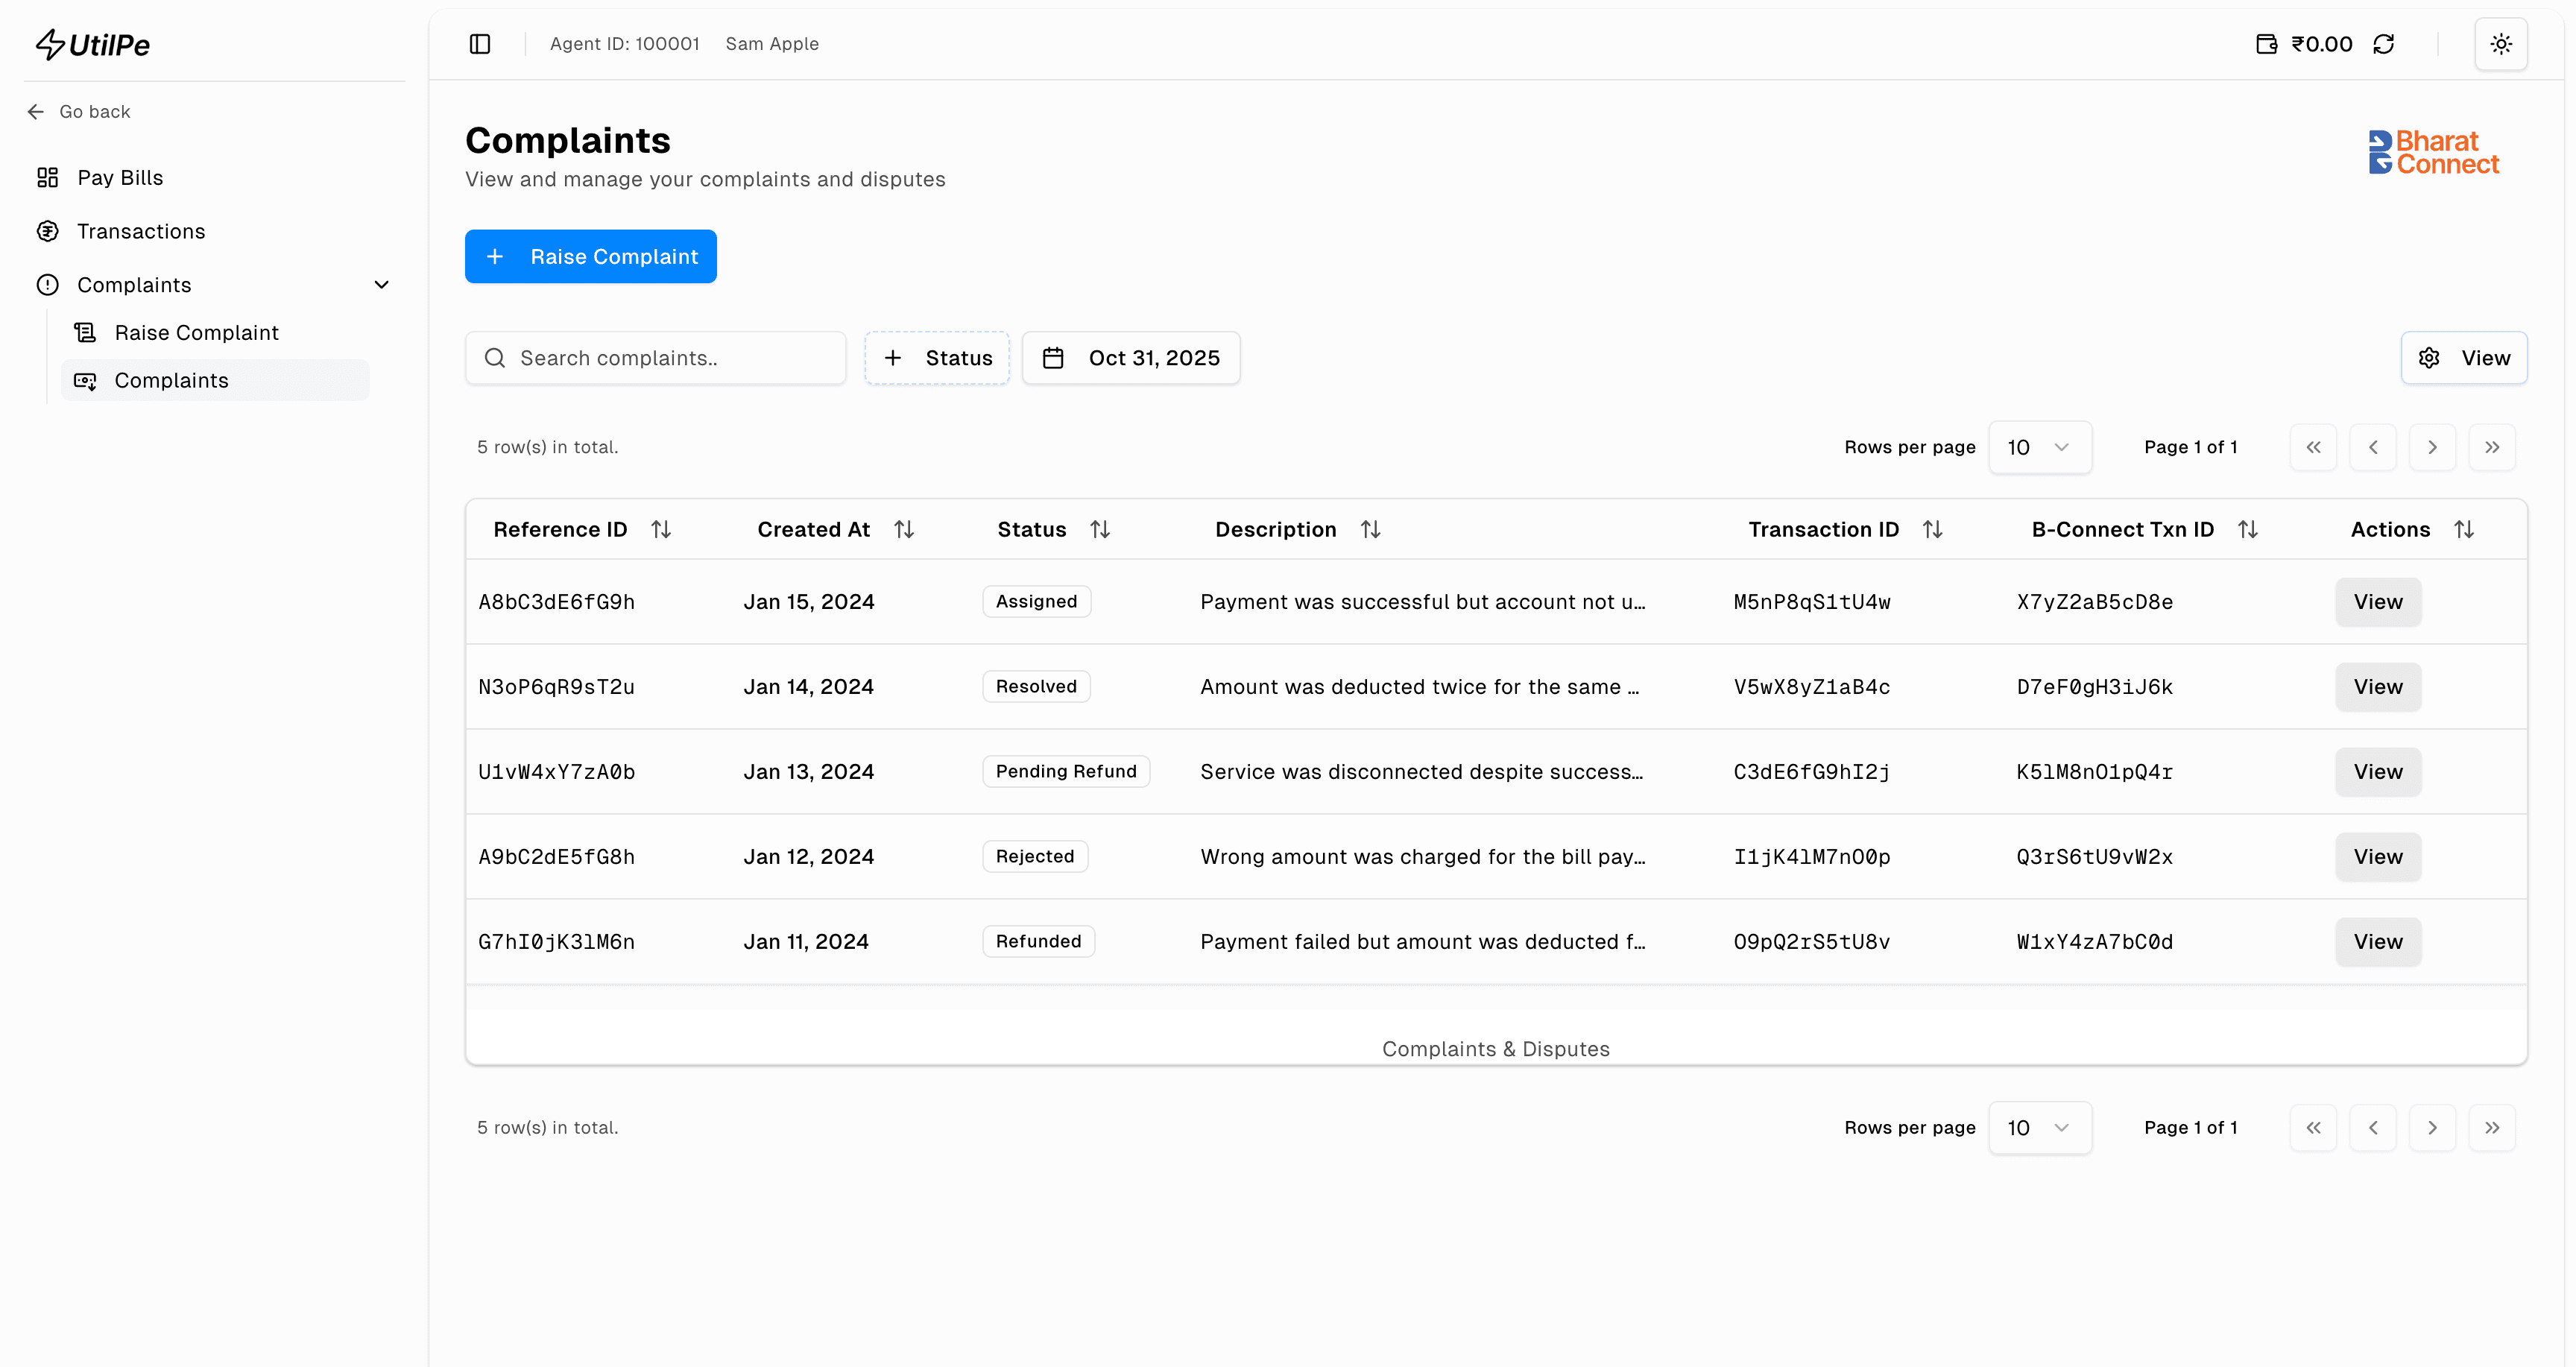Toggle sort on Created At column

coord(904,529)
